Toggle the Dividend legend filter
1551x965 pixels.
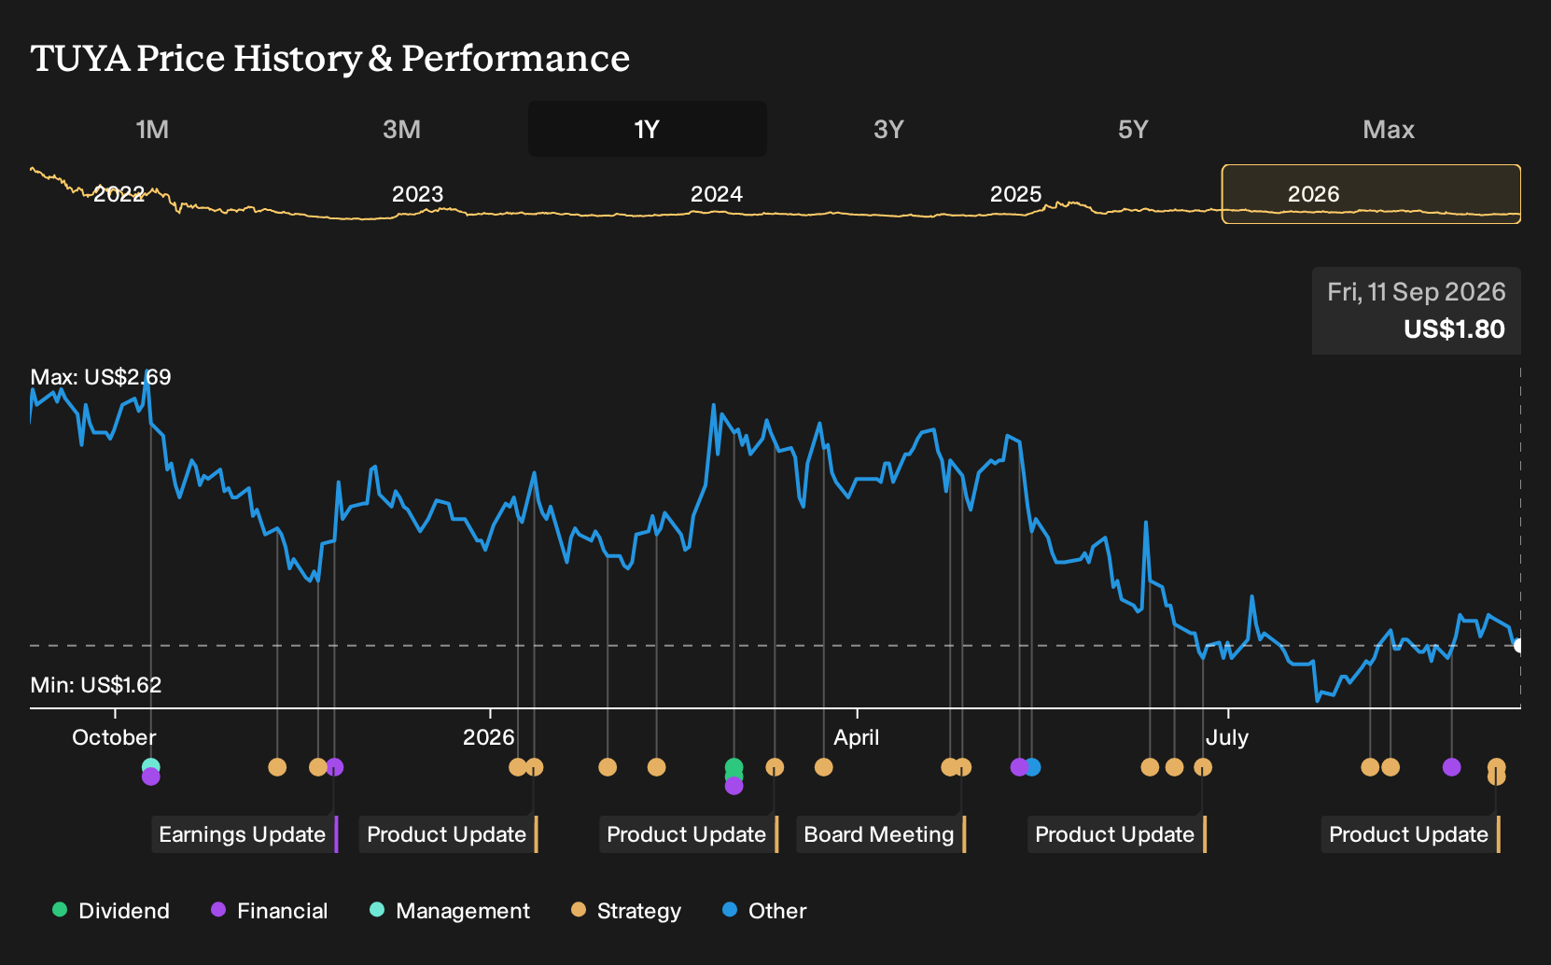(x=111, y=911)
